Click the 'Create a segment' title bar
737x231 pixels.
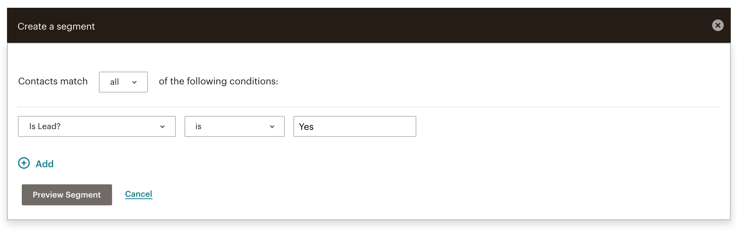tap(56, 26)
